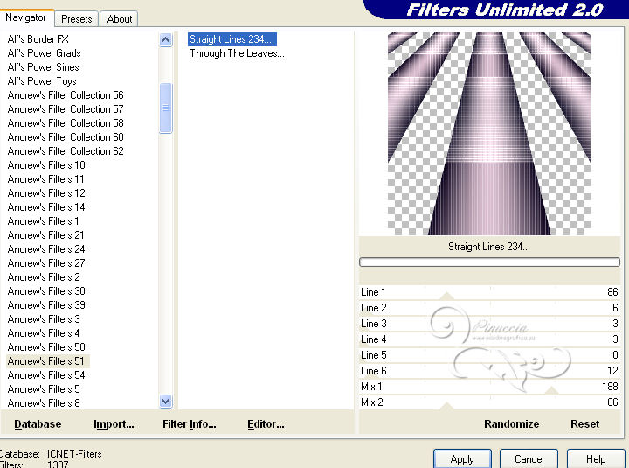Adjust the Line 5 slider
The width and height of the screenshot is (629, 468).
(489, 355)
